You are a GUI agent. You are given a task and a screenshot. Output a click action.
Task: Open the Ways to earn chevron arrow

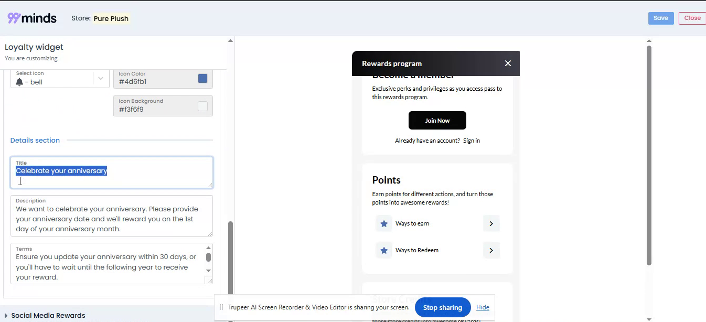click(491, 223)
